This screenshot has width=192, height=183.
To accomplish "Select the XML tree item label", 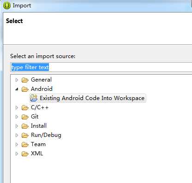I will pyautogui.click(x=37, y=153).
